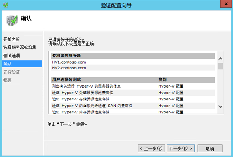Viewport: 233px width, 157px height.
Task: Switch to the 测试选项 step
Action: coord(12,56)
